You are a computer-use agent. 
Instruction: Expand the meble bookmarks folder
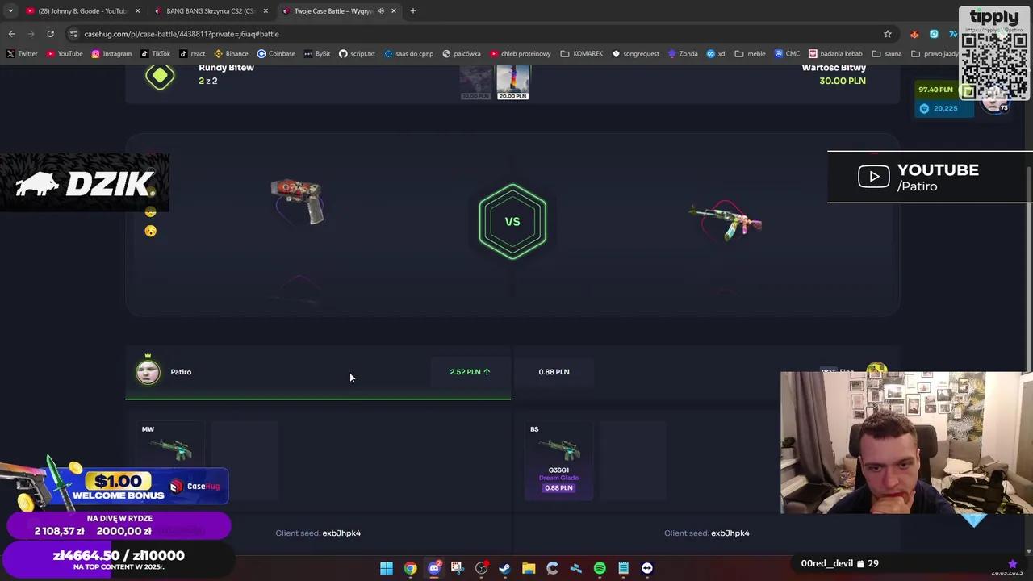(750, 54)
